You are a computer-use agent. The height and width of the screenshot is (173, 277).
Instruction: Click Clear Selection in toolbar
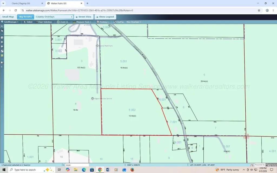(44, 22)
